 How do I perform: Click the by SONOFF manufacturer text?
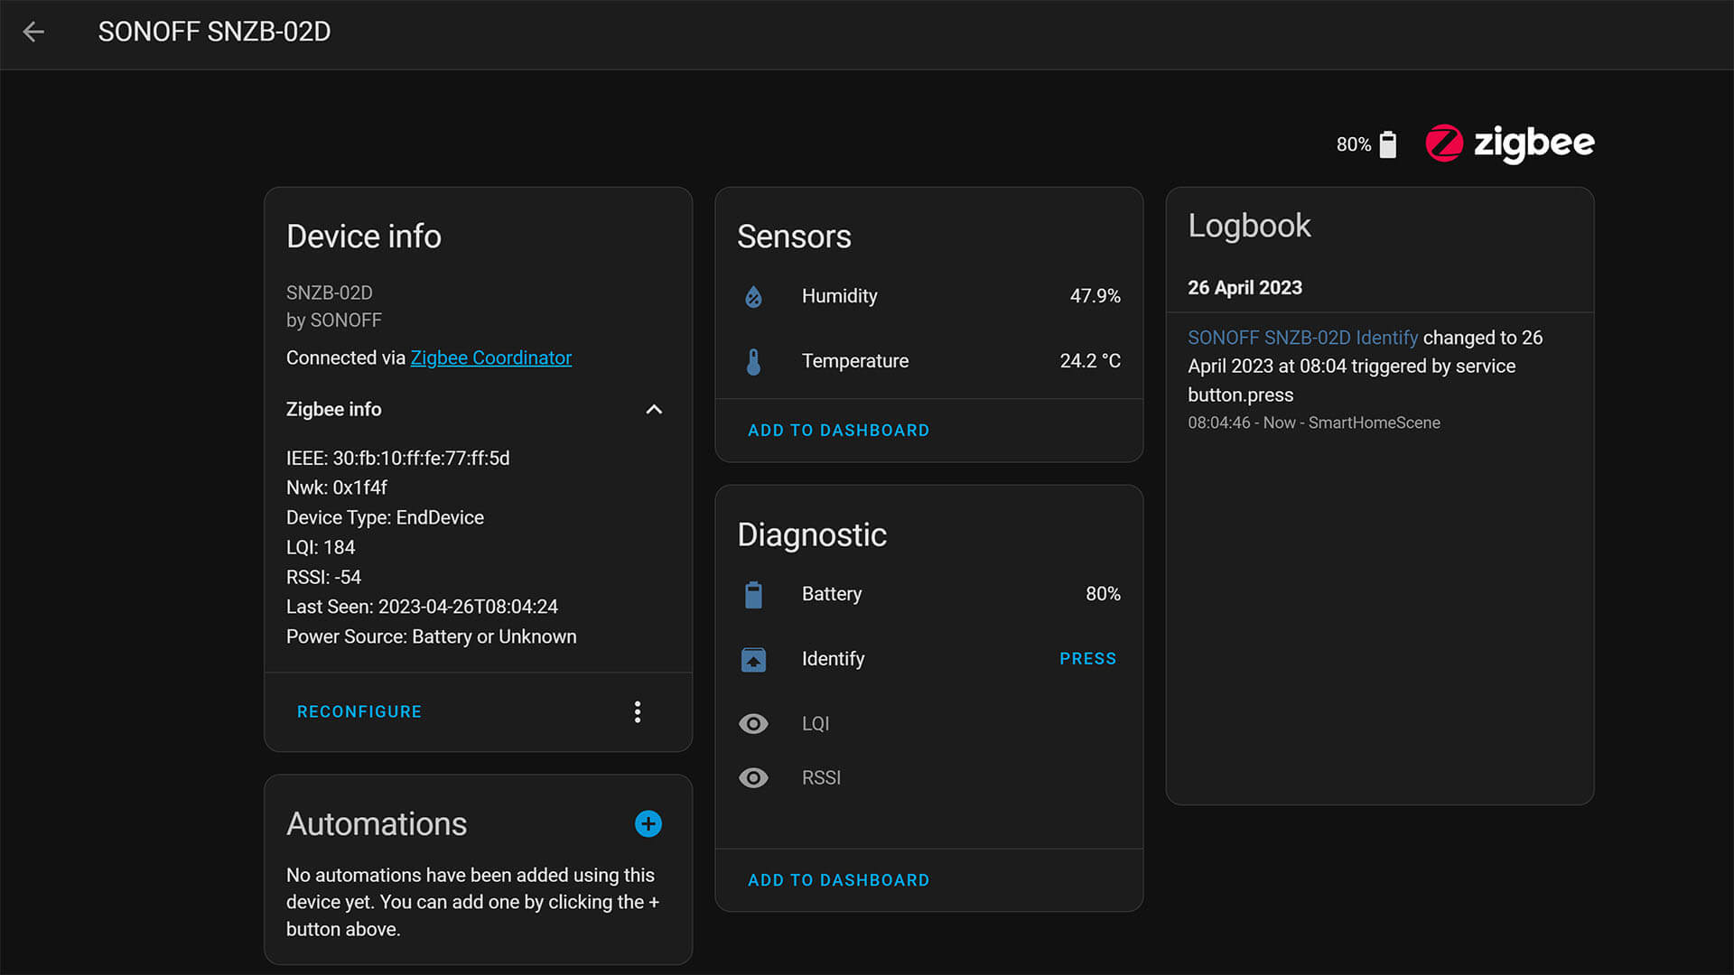[x=334, y=320]
